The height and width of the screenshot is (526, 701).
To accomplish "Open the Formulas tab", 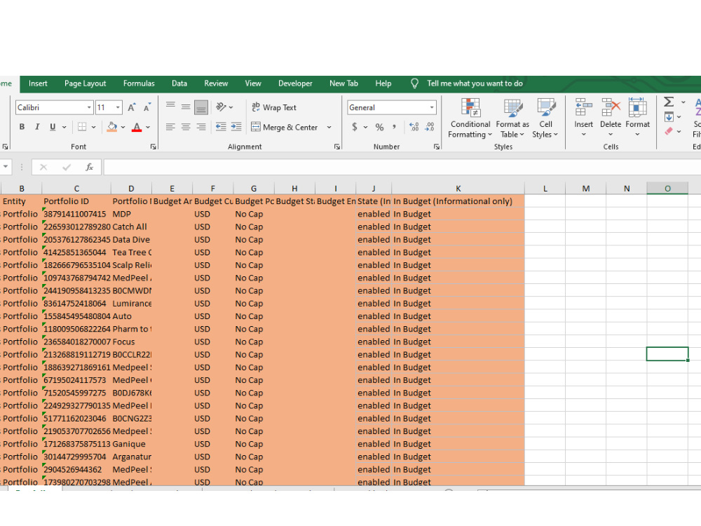I will click(139, 83).
